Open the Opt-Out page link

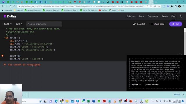pos(153,81)
